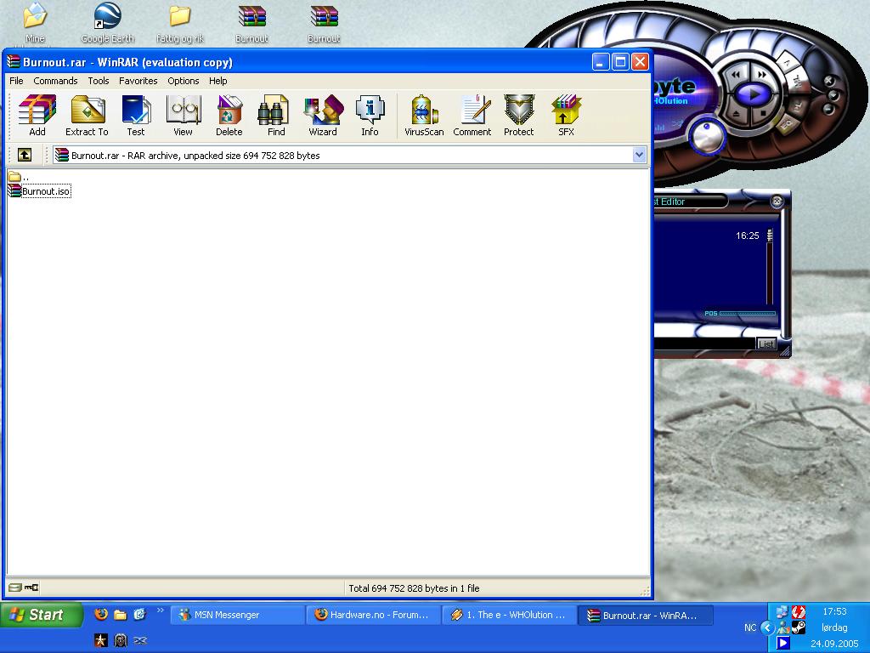
Task: Open the Tools menu
Action: click(x=99, y=81)
